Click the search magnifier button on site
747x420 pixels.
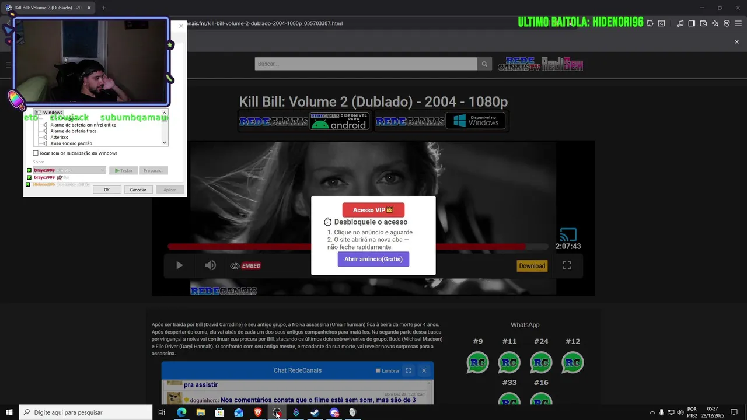[x=484, y=64]
